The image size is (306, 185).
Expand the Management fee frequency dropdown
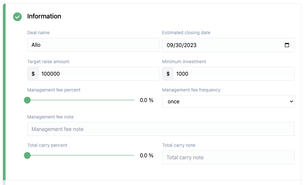pyautogui.click(x=228, y=101)
